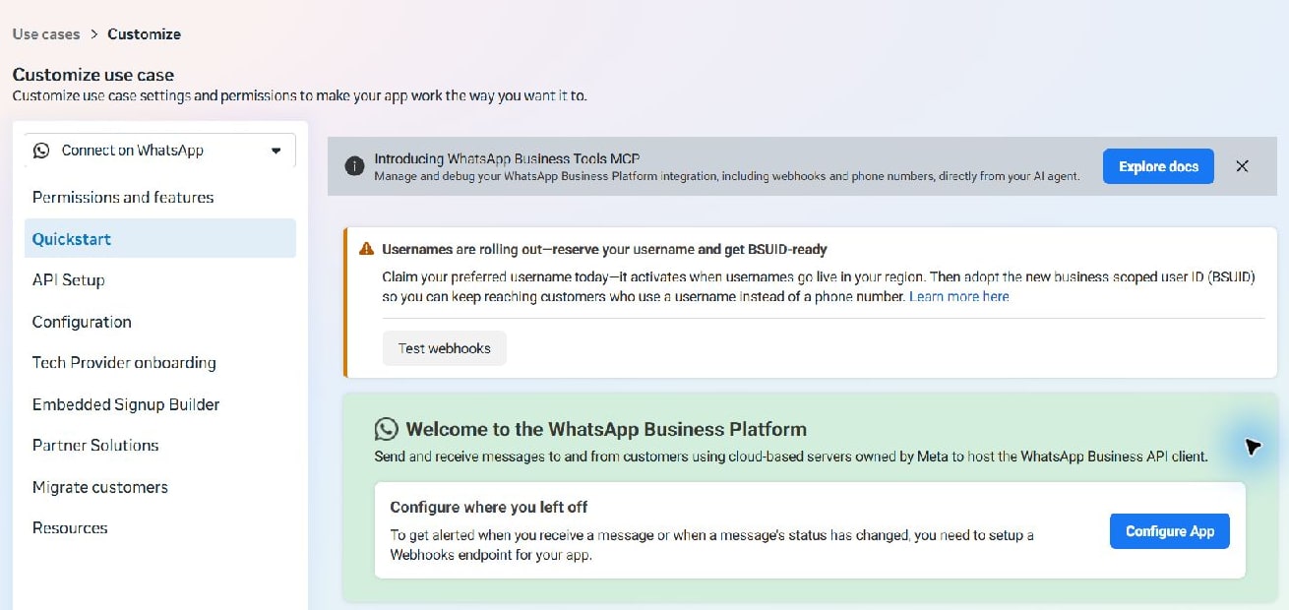
Task: Click the Customize use case heading
Action: pyautogui.click(x=93, y=75)
